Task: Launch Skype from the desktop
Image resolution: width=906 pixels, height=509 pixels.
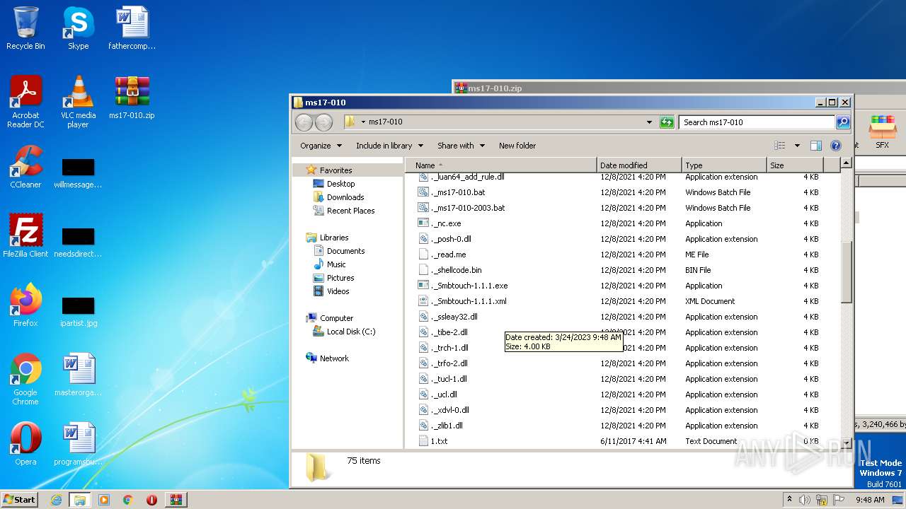Action: (x=78, y=28)
